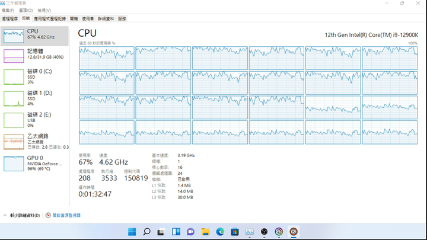Click the Task Manager taskbar icon
The image size is (427, 240).
tap(250, 232)
